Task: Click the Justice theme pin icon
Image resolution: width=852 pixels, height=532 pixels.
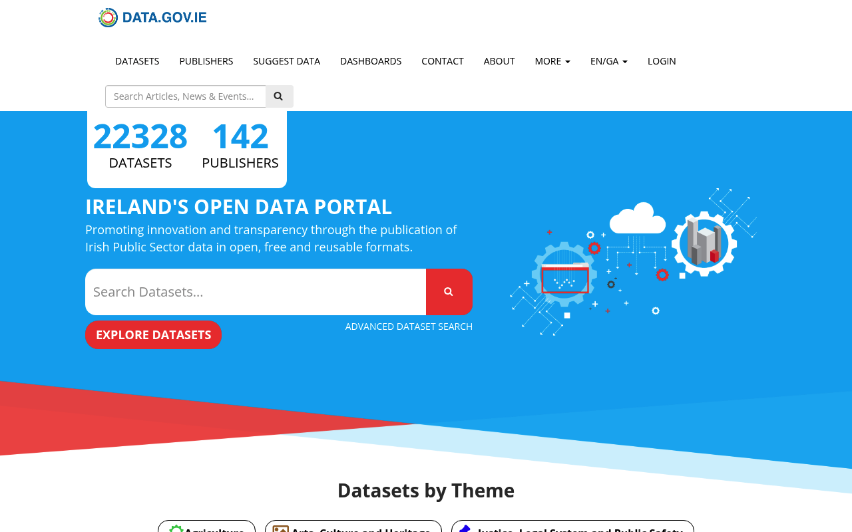Action: (x=466, y=529)
